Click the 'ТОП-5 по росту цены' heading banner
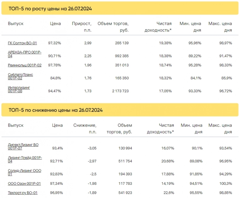 tap(119, 8)
